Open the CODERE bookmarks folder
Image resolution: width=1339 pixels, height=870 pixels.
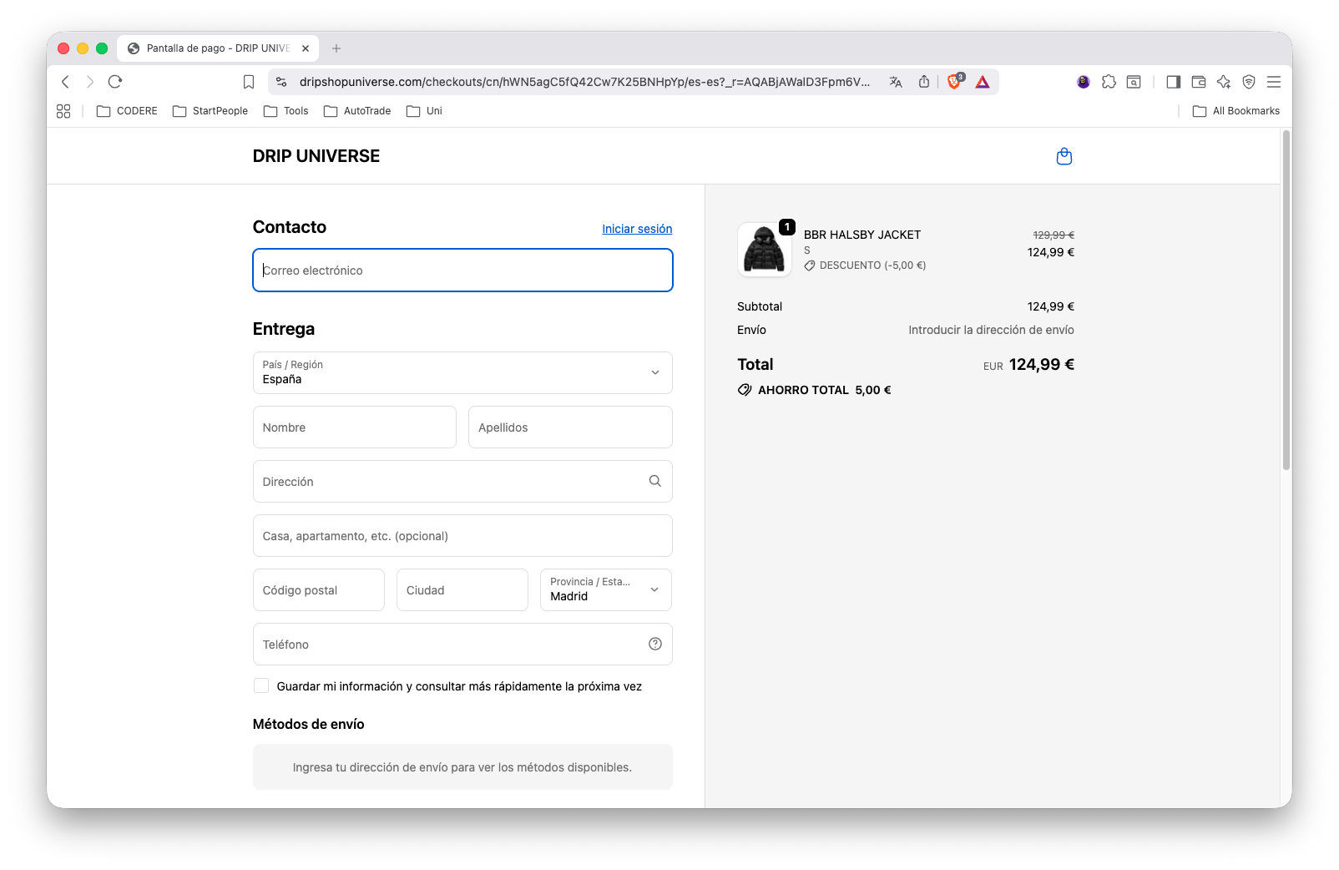[127, 111]
